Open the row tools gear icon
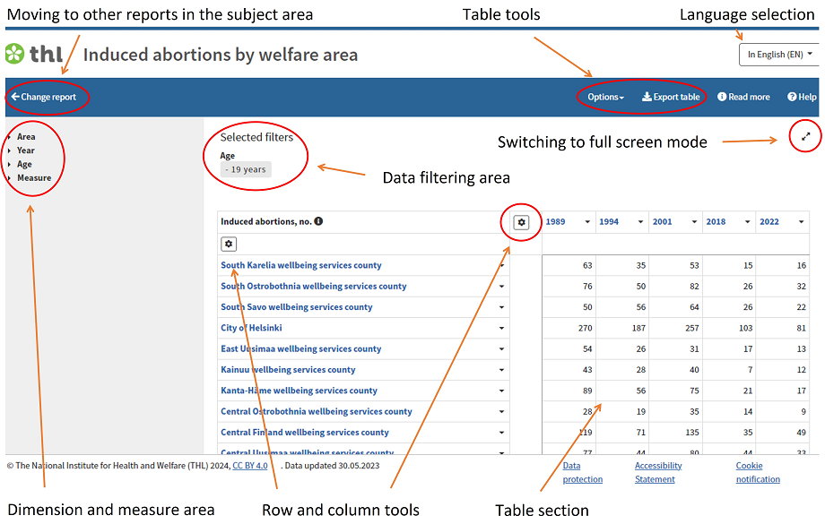 [x=229, y=244]
